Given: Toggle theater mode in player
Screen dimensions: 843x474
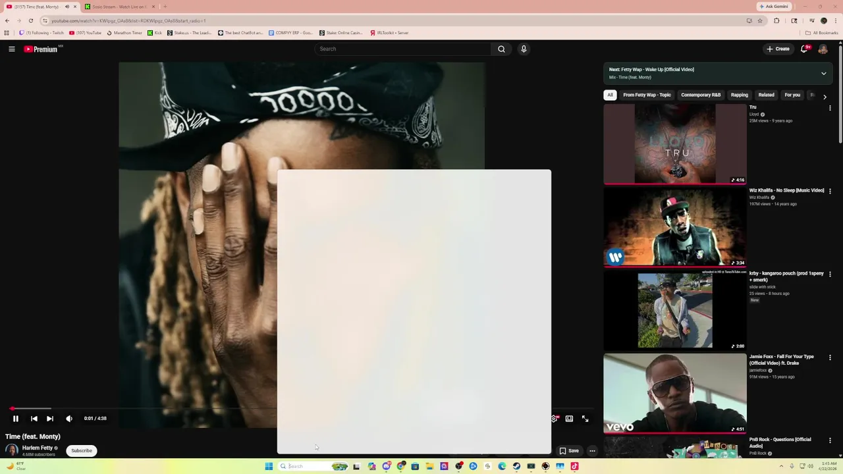Looking at the screenshot, I should point(569,419).
